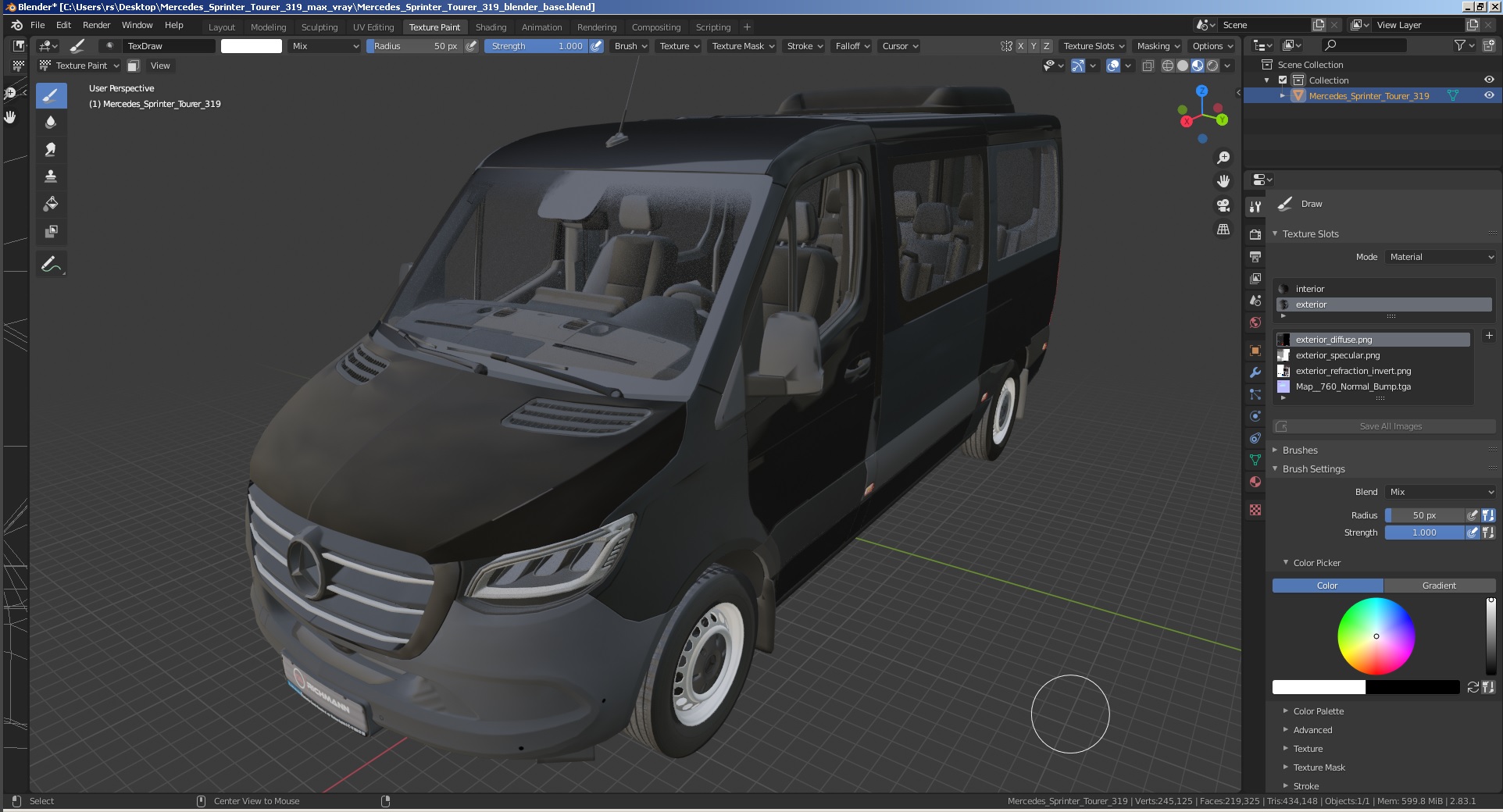The height and width of the screenshot is (812, 1503).
Task: Toggle strength pressure sensitivity in header
Action: pyautogui.click(x=596, y=46)
